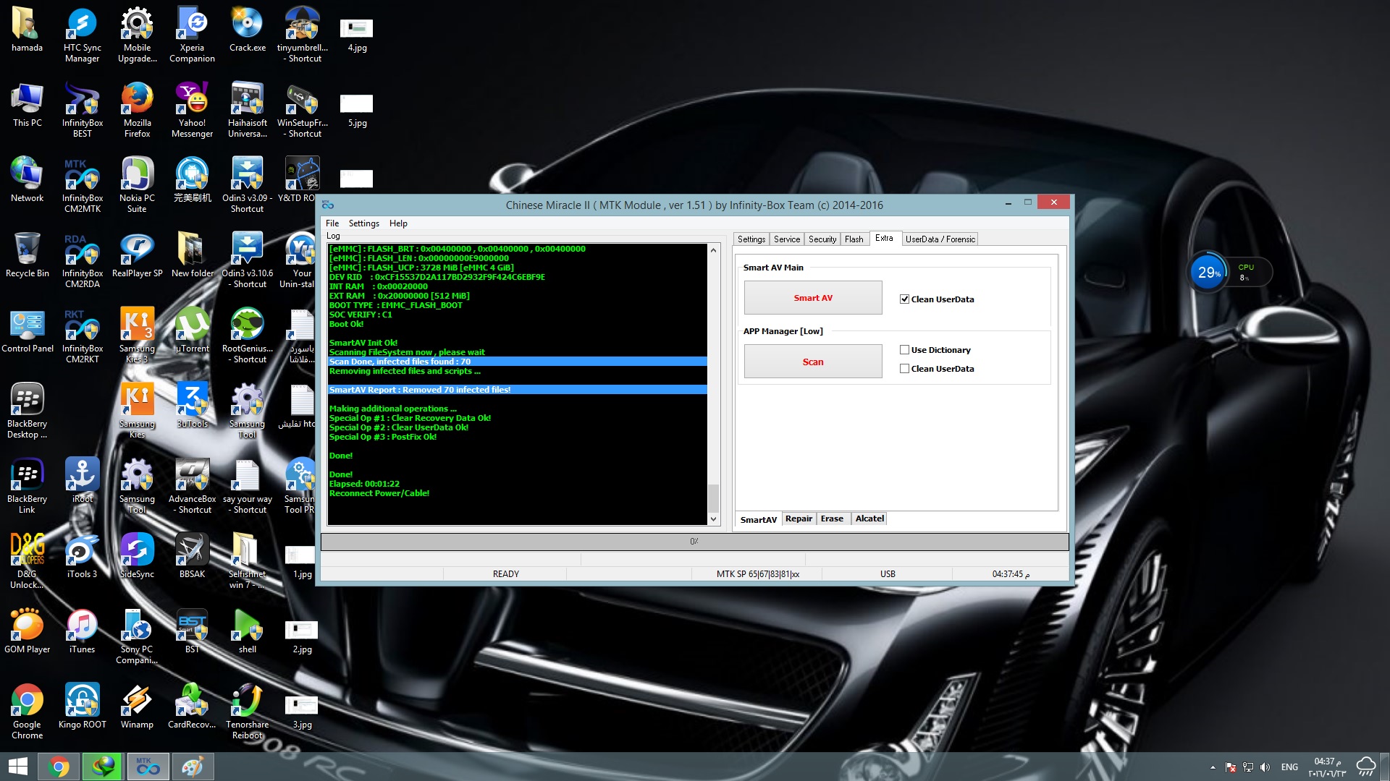Click the APP Manager Scan button
The image size is (1390, 781).
(x=813, y=362)
